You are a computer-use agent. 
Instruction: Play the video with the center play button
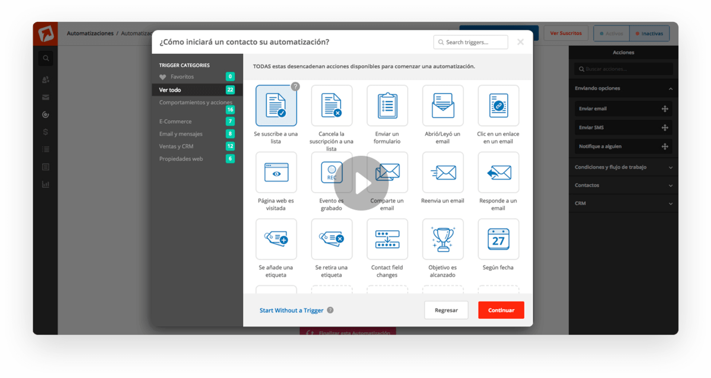361,184
